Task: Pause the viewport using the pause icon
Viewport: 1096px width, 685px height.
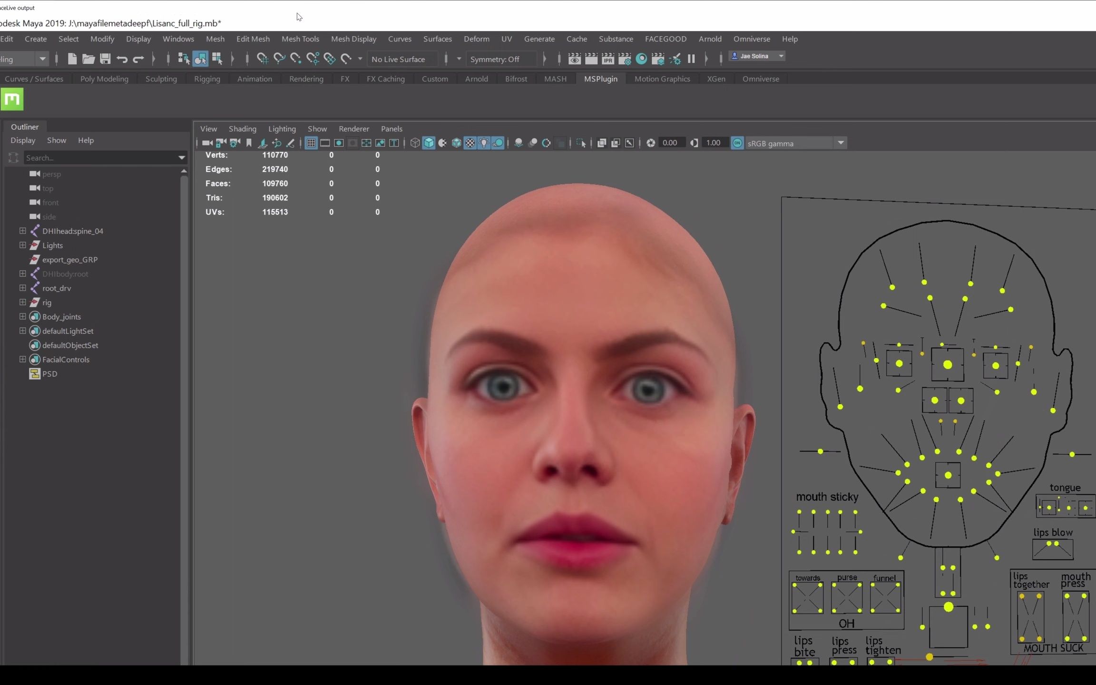Action: 691,59
